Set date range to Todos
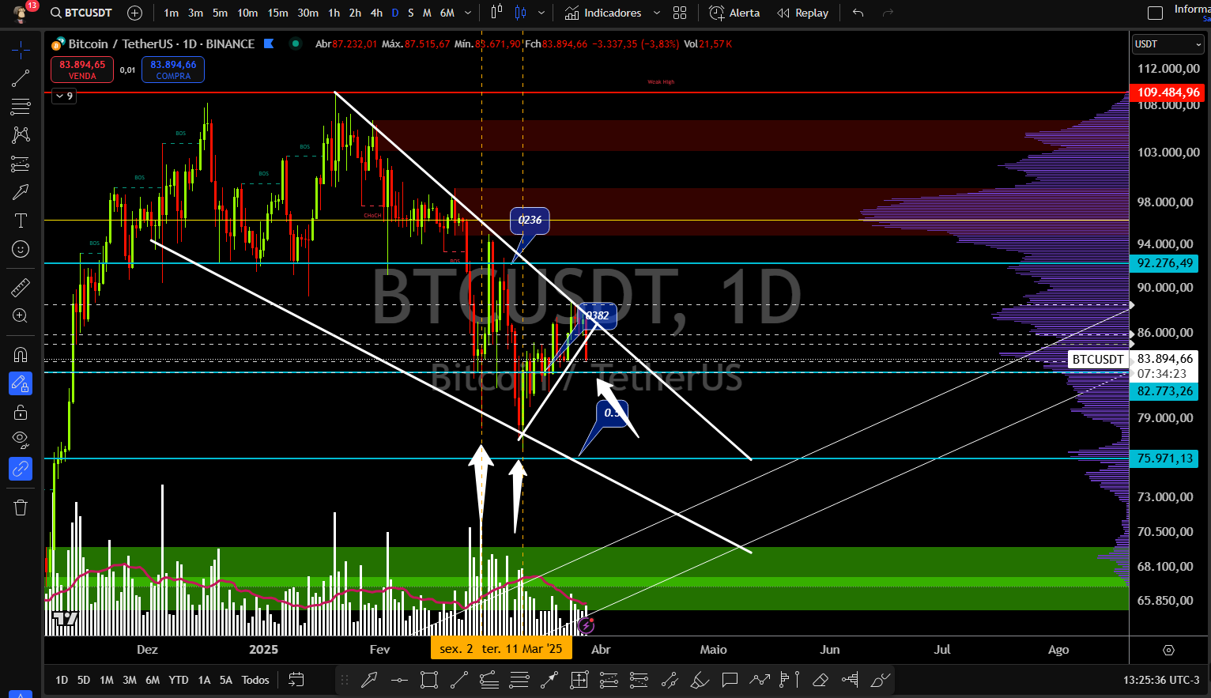 coord(255,680)
